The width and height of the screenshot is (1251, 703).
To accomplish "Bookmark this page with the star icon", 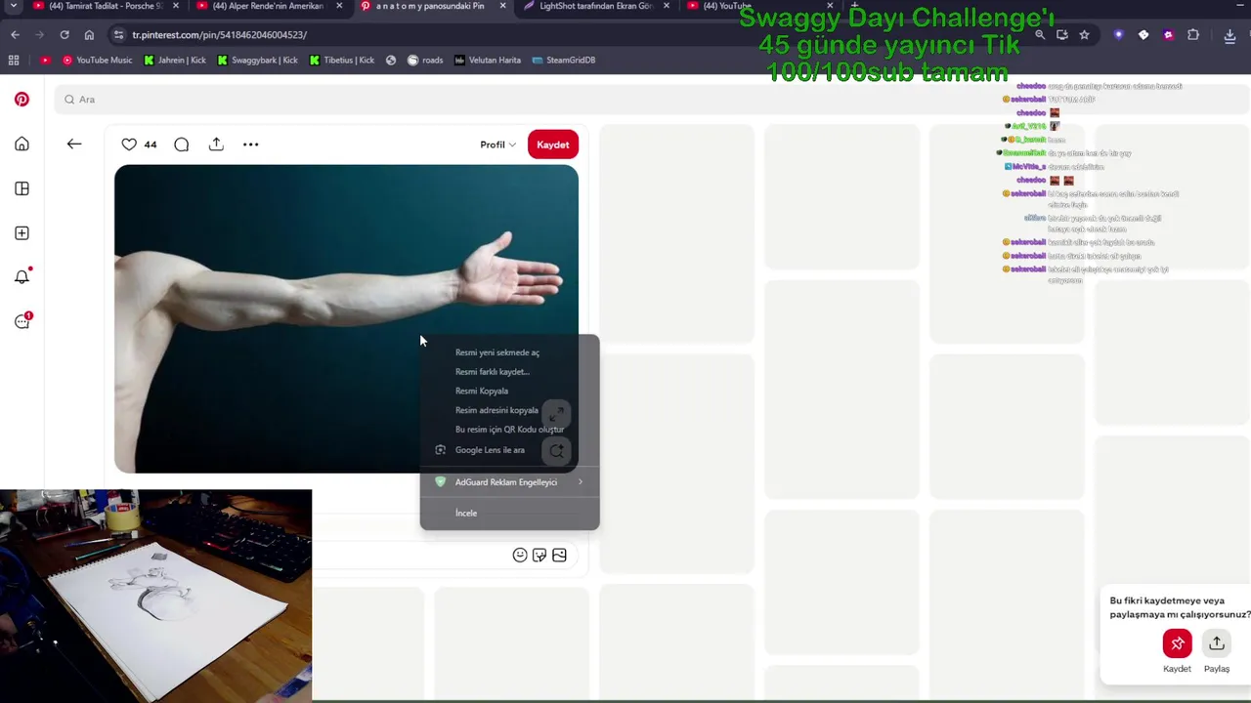I will (x=1084, y=35).
